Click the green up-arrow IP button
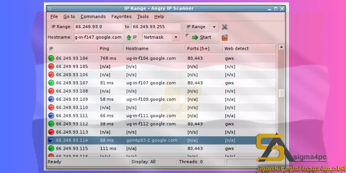 tap(132, 37)
